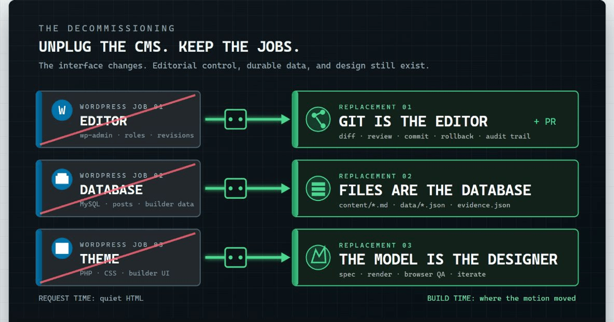Screen dimensions: 614x322
Task: Click THE MODEL IS THE DESIGNER heading
Action: point(448,260)
